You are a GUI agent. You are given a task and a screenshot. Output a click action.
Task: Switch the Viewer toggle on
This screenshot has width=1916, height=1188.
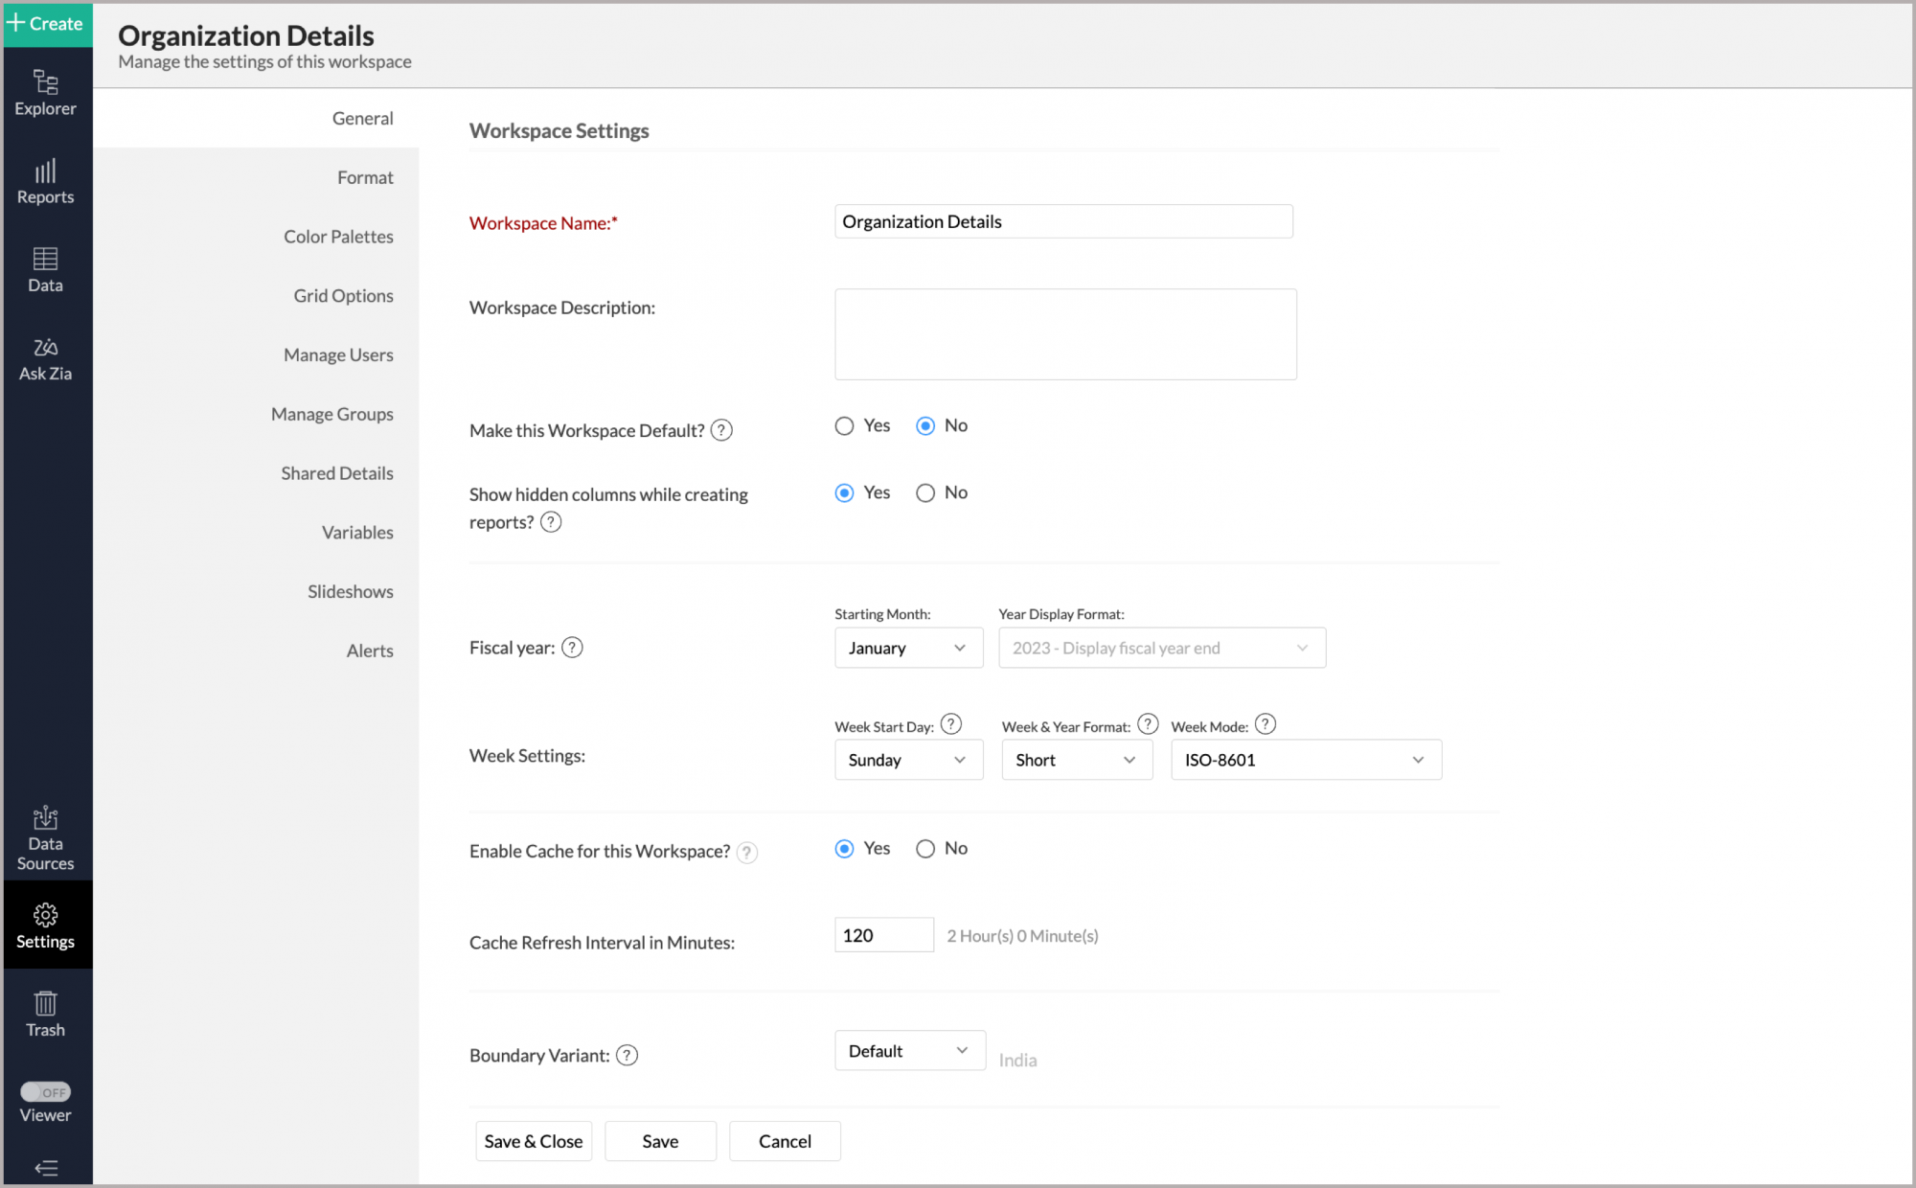pyautogui.click(x=46, y=1091)
